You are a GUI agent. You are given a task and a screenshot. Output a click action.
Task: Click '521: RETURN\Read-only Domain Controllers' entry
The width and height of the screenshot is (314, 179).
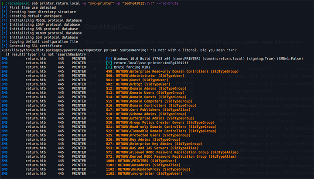coord(161,127)
